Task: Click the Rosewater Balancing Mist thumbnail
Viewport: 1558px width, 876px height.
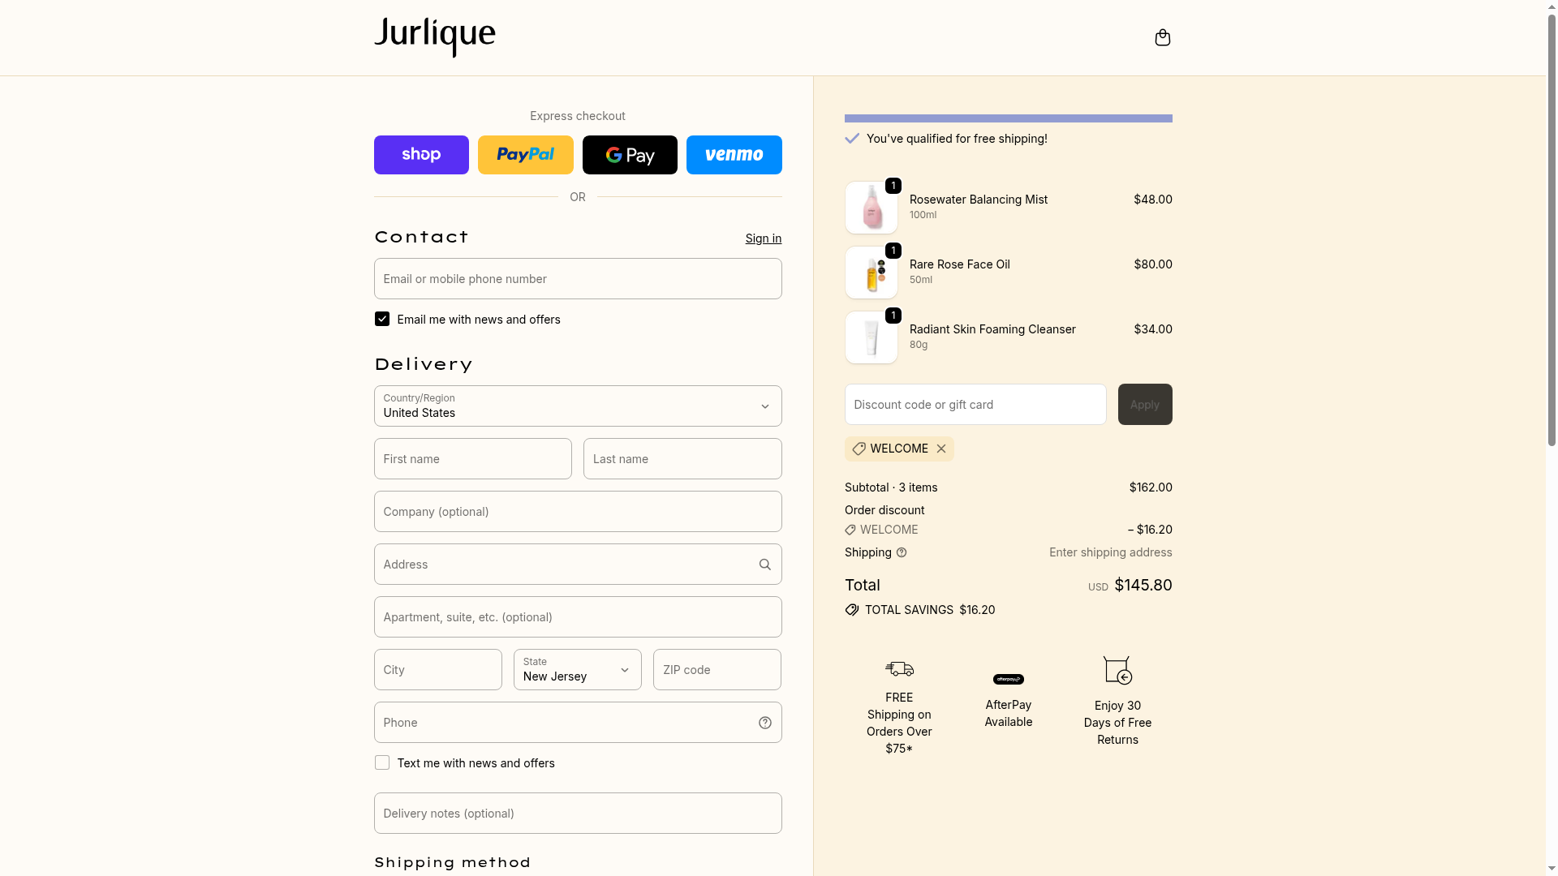Action: click(871, 208)
